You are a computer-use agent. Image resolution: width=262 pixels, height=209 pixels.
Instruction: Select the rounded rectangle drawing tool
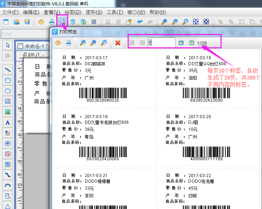(7, 80)
